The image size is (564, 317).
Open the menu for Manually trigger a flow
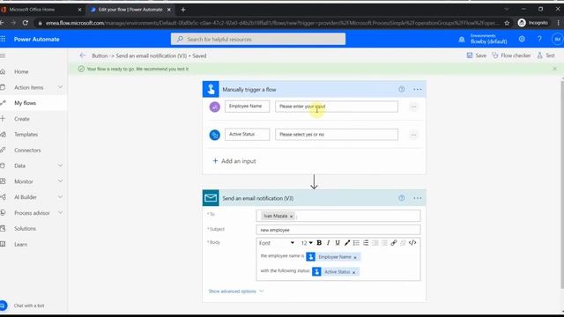417,90
